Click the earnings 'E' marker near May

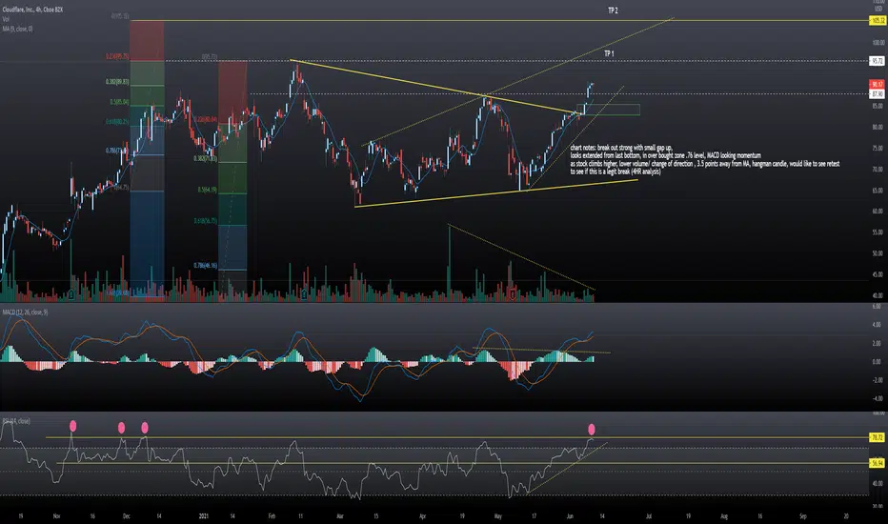tap(513, 294)
